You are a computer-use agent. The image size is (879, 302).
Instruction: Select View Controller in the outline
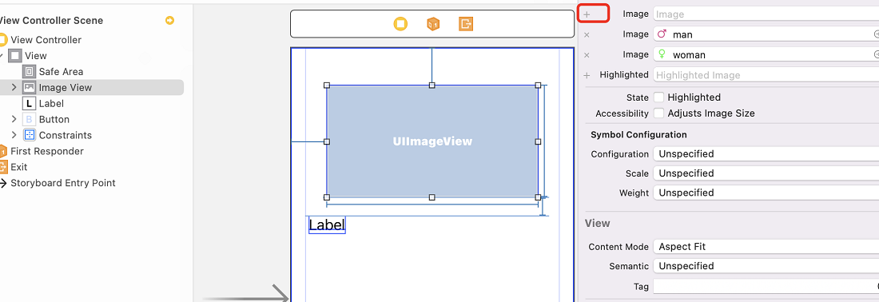(46, 40)
